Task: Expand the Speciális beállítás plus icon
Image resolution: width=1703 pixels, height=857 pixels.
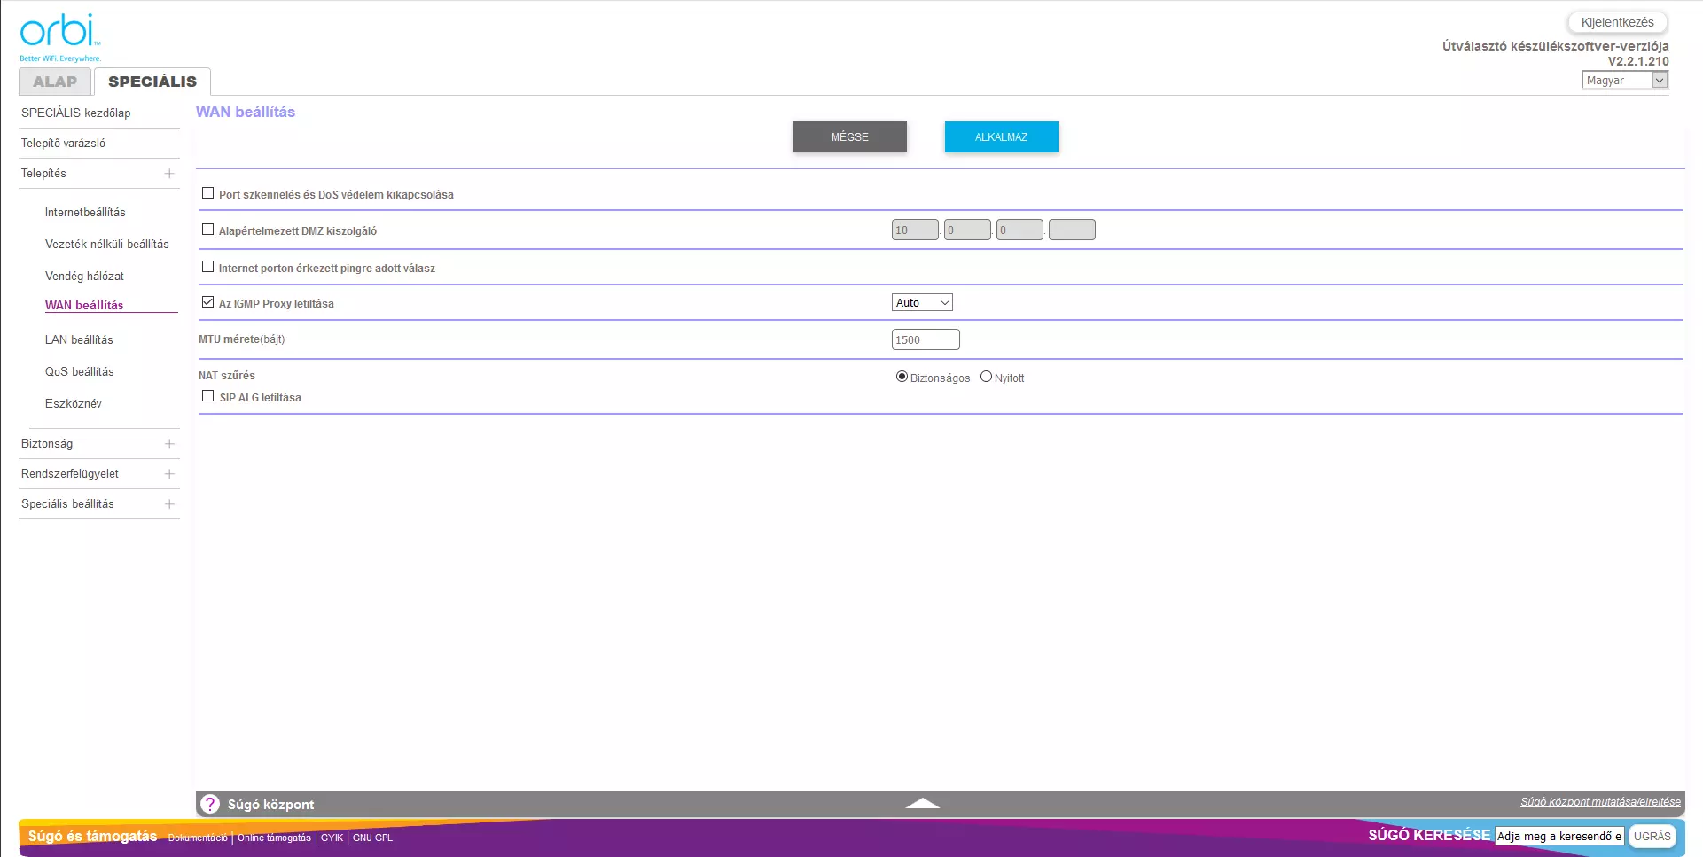Action: 169,504
